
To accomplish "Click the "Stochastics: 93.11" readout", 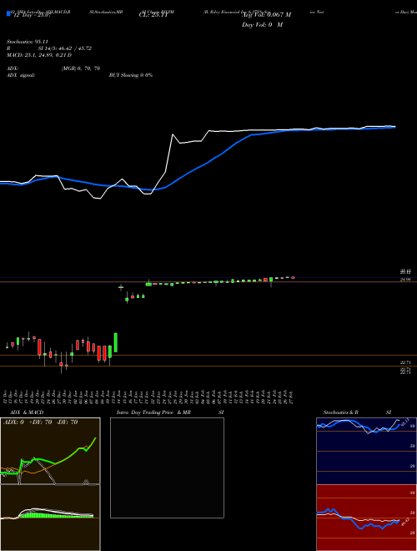I will pyautogui.click(x=27, y=42).
